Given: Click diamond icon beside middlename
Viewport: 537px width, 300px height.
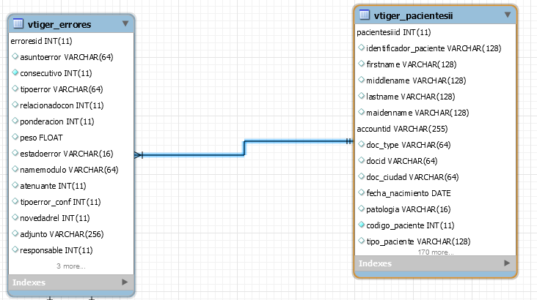Looking at the screenshot, I should [x=361, y=79].
